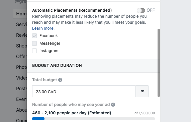191x122 pixels.
Task: Click info icon beside people who may see ad
Action: click(x=113, y=105)
